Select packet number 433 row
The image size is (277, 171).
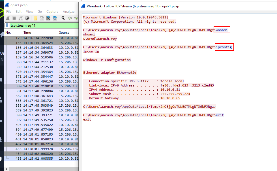(41, 149)
